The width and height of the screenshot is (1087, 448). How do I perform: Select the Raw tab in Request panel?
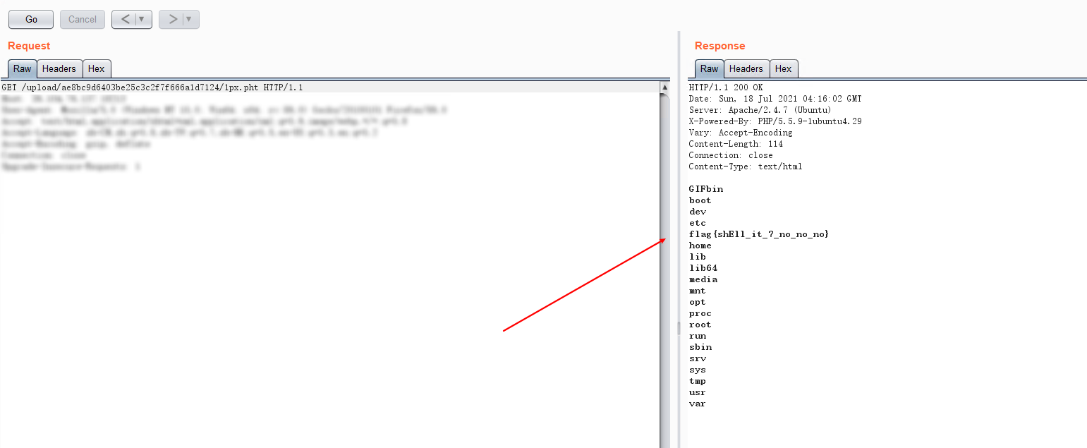click(23, 69)
